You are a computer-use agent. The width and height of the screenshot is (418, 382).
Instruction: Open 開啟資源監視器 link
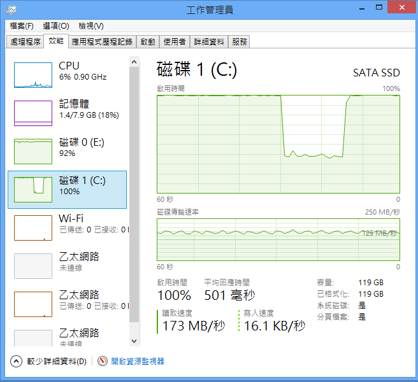[x=138, y=362]
